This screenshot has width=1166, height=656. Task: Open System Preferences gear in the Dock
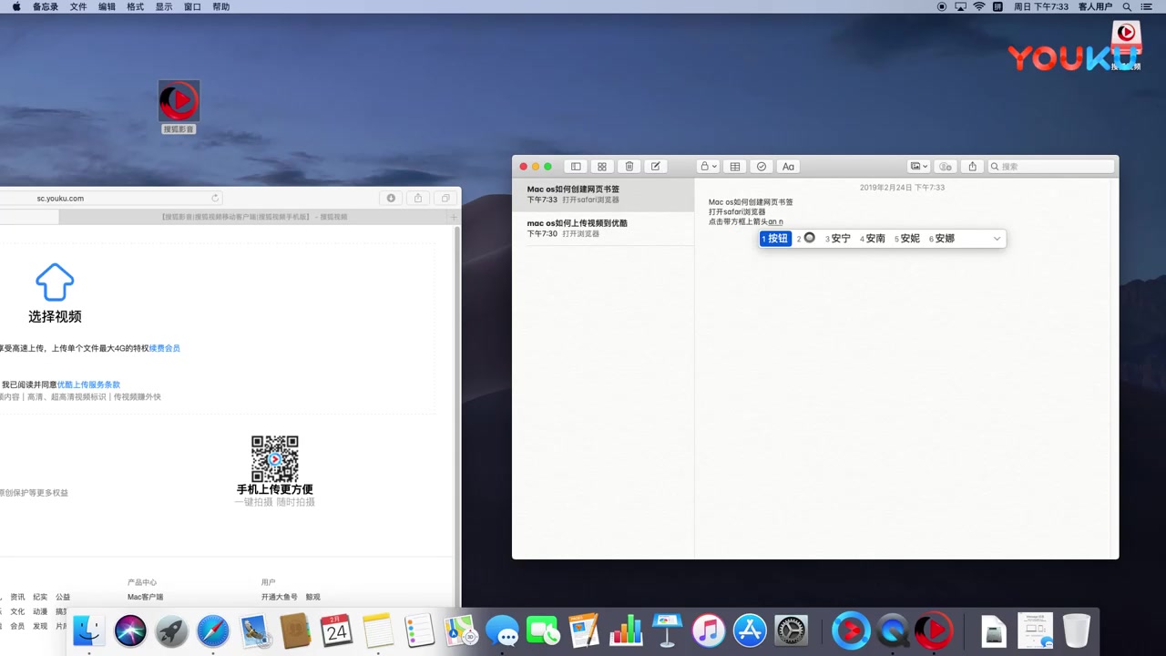tap(791, 630)
